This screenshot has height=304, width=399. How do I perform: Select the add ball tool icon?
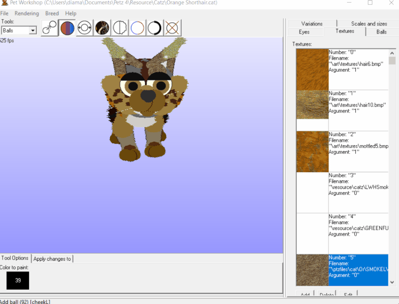pyautogui.click(x=49, y=28)
